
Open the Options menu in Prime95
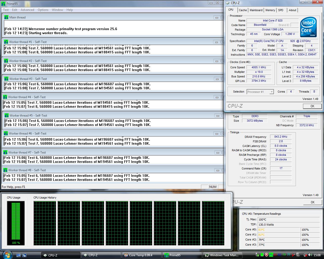[x=43, y=10]
